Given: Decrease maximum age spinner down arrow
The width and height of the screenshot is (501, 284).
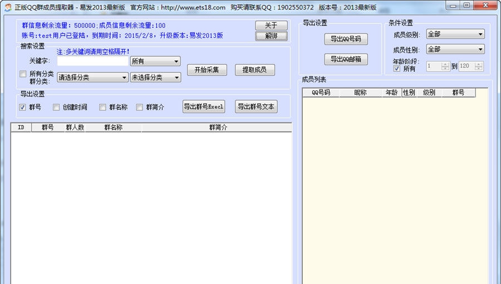Looking at the screenshot, I should (478, 68).
